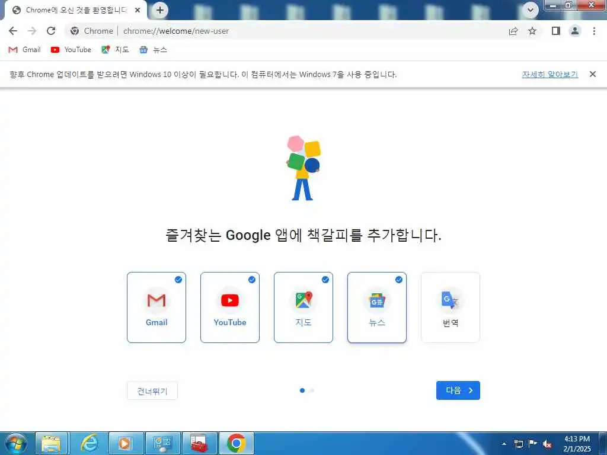This screenshot has width=607, height=455.
Task: Open the 지도 bookmark in bookmarks bar
Action: 115,50
